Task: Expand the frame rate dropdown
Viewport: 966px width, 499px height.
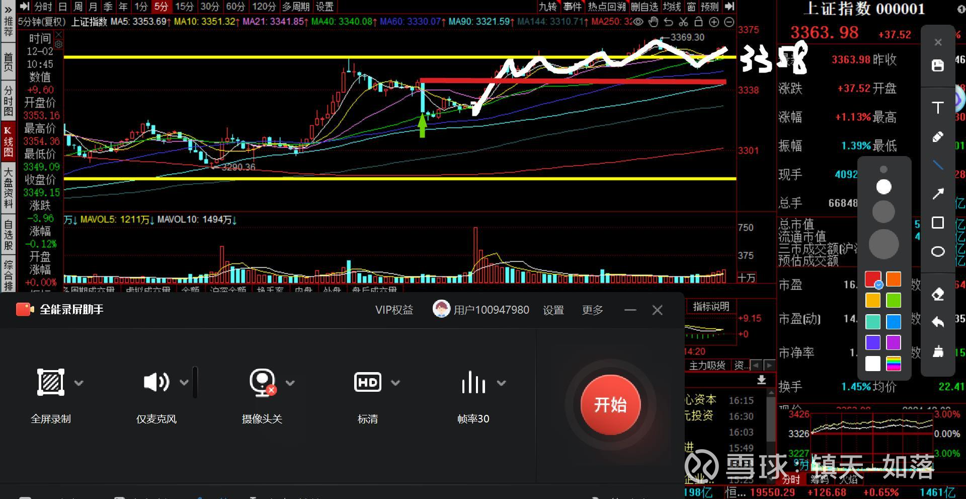Action: [501, 383]
